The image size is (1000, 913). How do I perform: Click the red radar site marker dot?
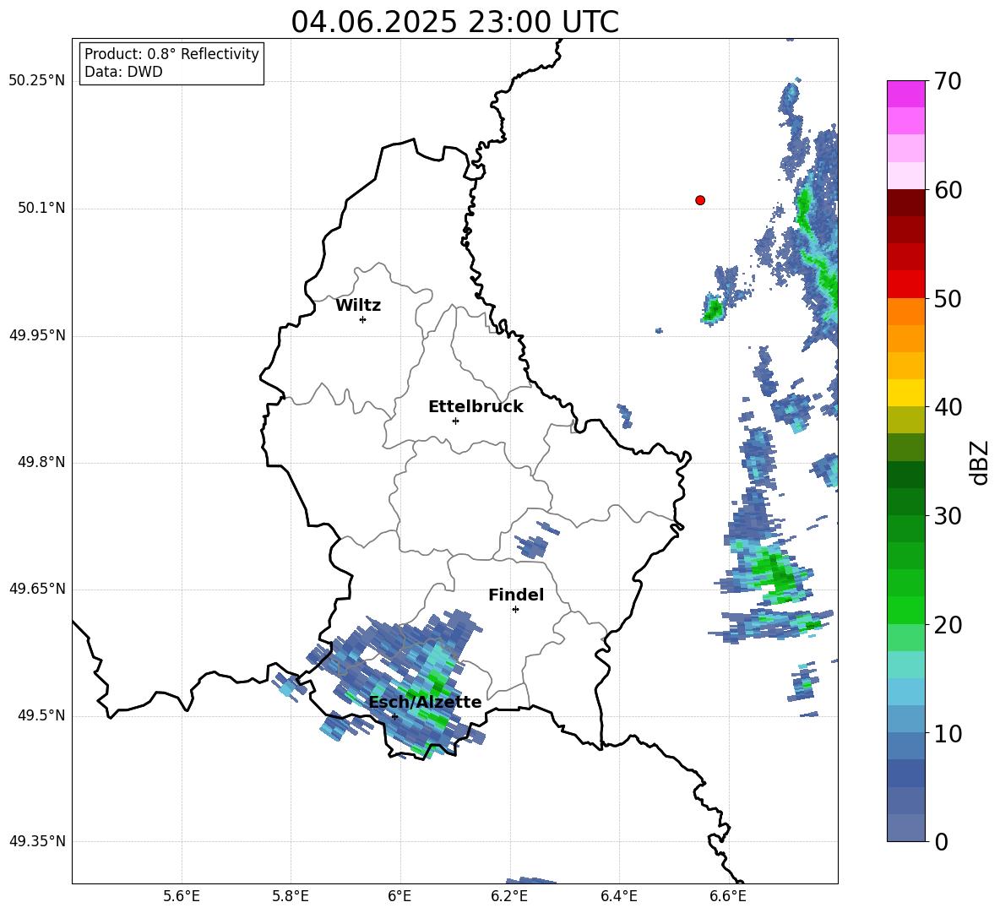point(700,200)
